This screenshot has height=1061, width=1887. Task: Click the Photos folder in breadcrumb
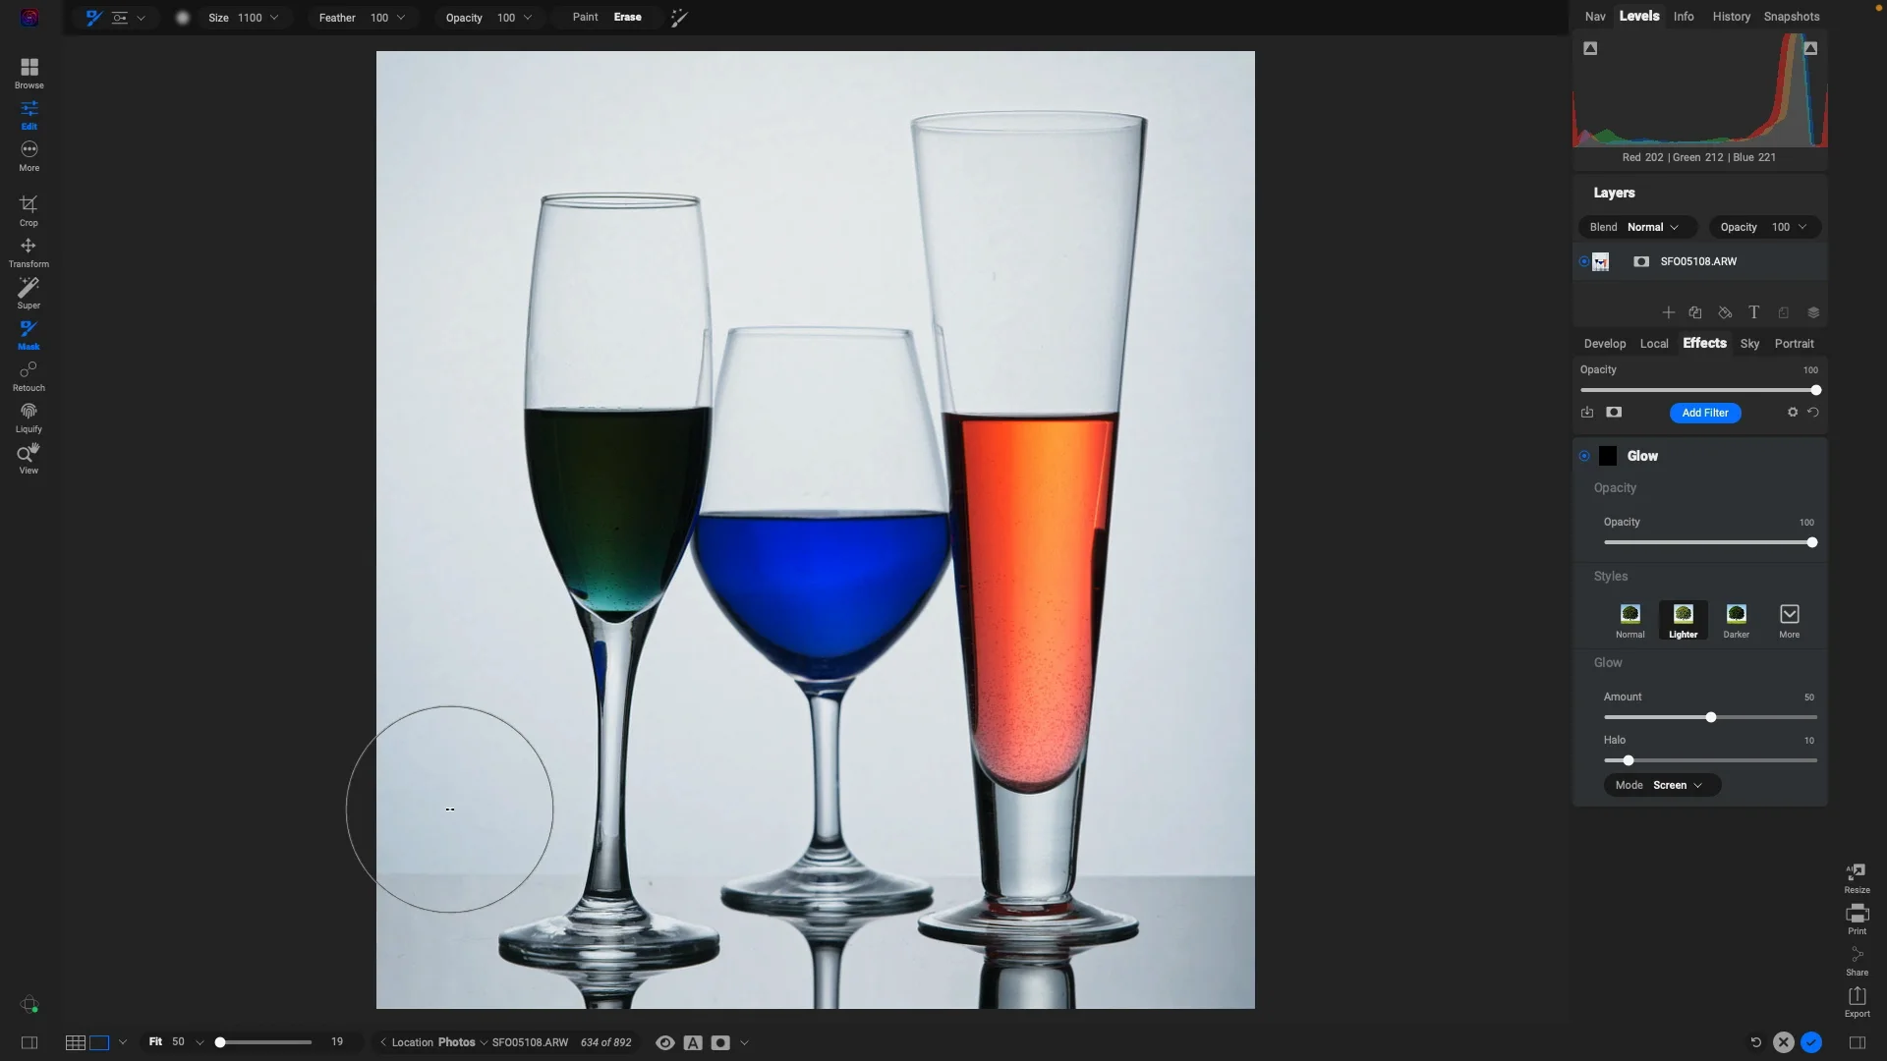pos(456,1042)
